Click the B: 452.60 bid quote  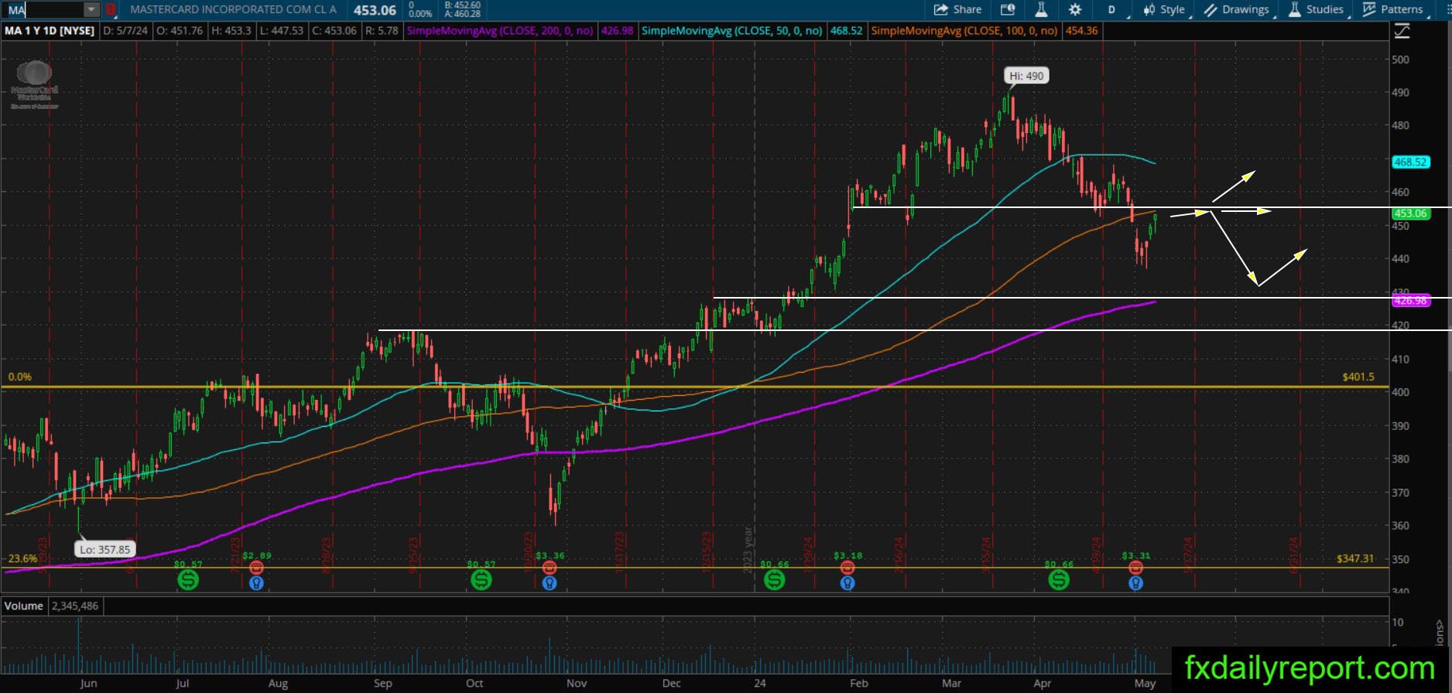point(463,5)
